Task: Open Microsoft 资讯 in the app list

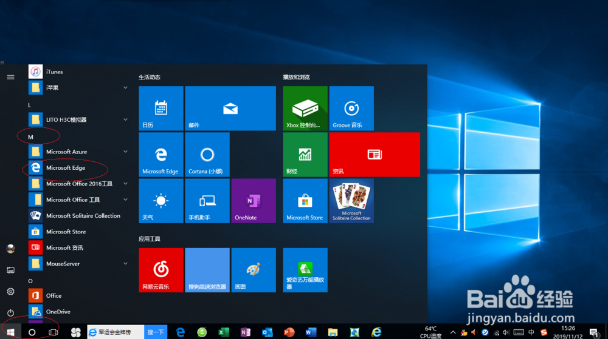Action: pos(78,248)
